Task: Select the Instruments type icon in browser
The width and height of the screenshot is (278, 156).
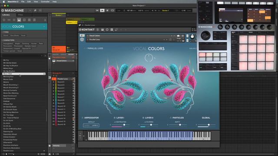Action: click(19, 20)
